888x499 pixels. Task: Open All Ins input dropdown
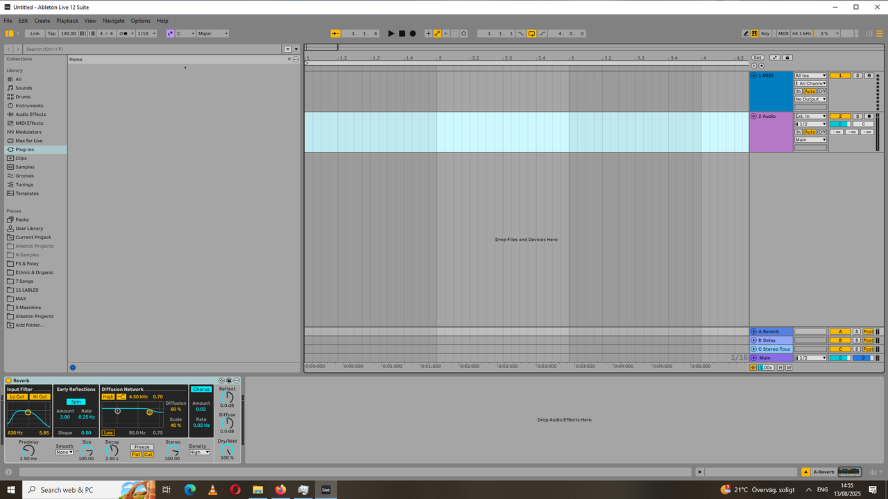810,75
